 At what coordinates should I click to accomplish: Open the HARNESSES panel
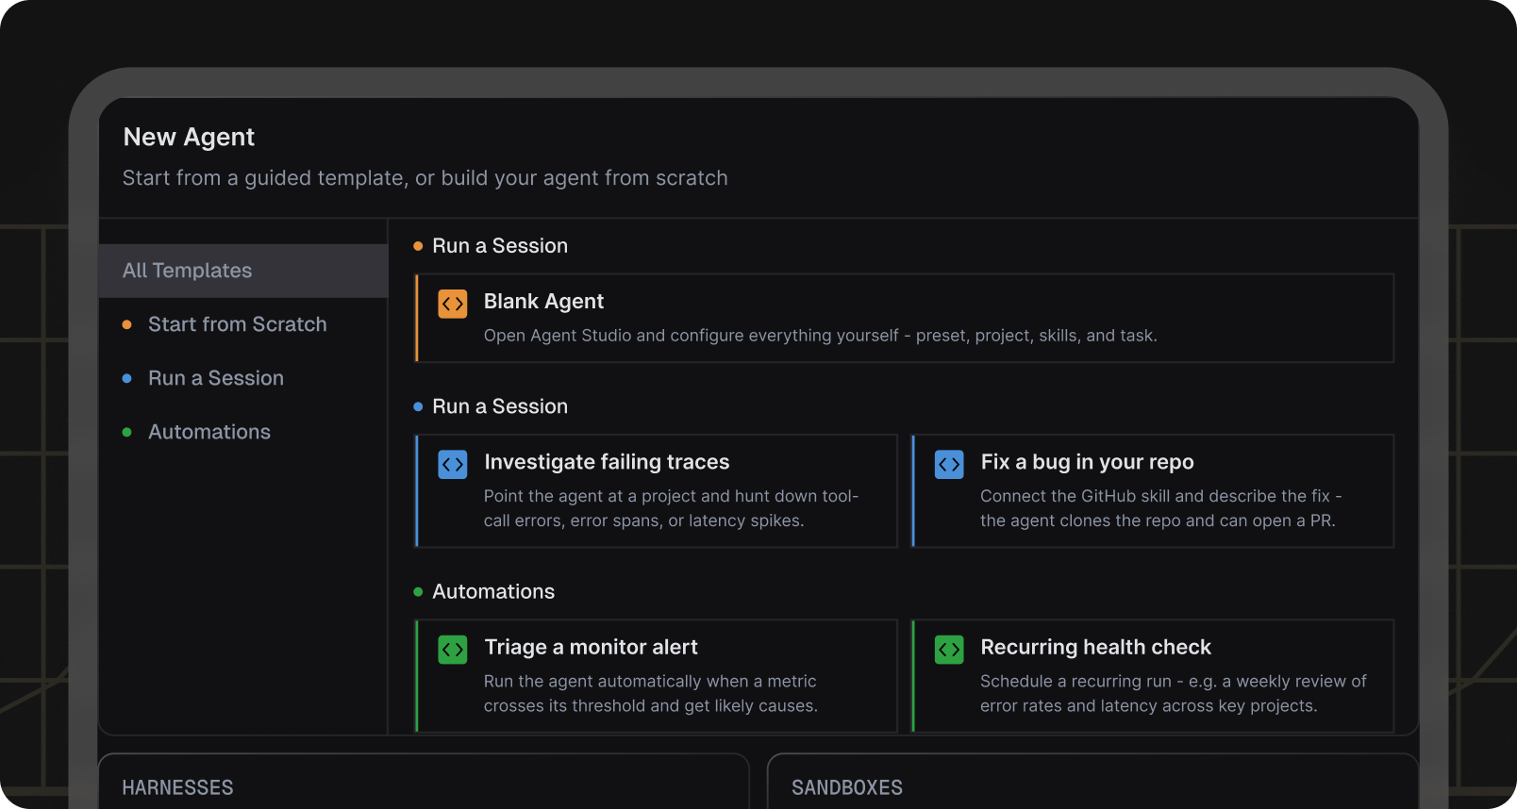tap(424, 781)
